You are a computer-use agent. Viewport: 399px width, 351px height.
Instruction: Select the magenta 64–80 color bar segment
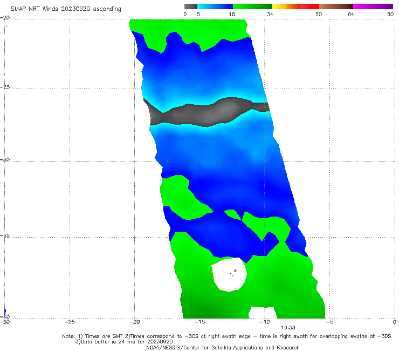point(373,6)
